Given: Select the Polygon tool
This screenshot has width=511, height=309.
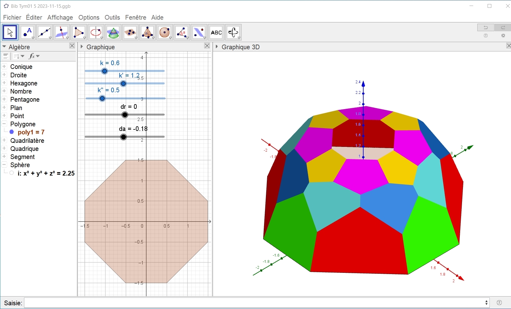Looking at the screenshot, I should (x=79, y=32).
